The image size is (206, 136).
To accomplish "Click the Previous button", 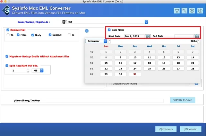I will tap(166, 129).
